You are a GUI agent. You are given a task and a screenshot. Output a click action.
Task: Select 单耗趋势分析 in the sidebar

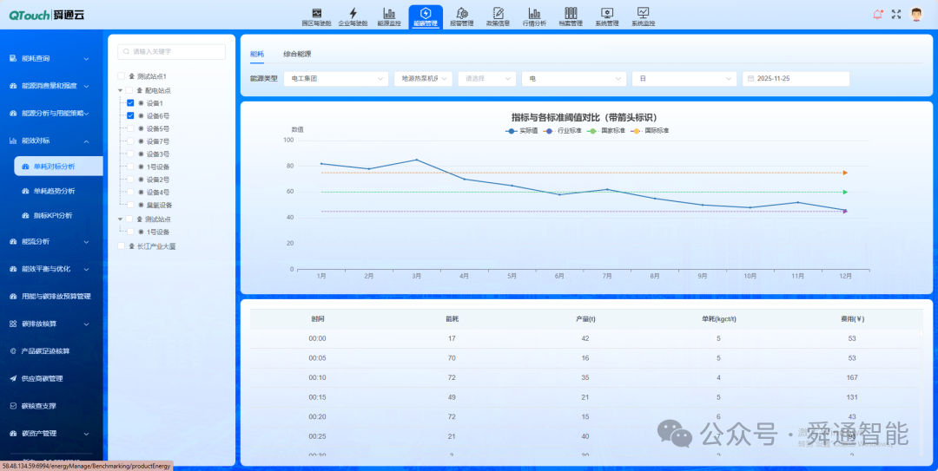[x=54, y=191]
